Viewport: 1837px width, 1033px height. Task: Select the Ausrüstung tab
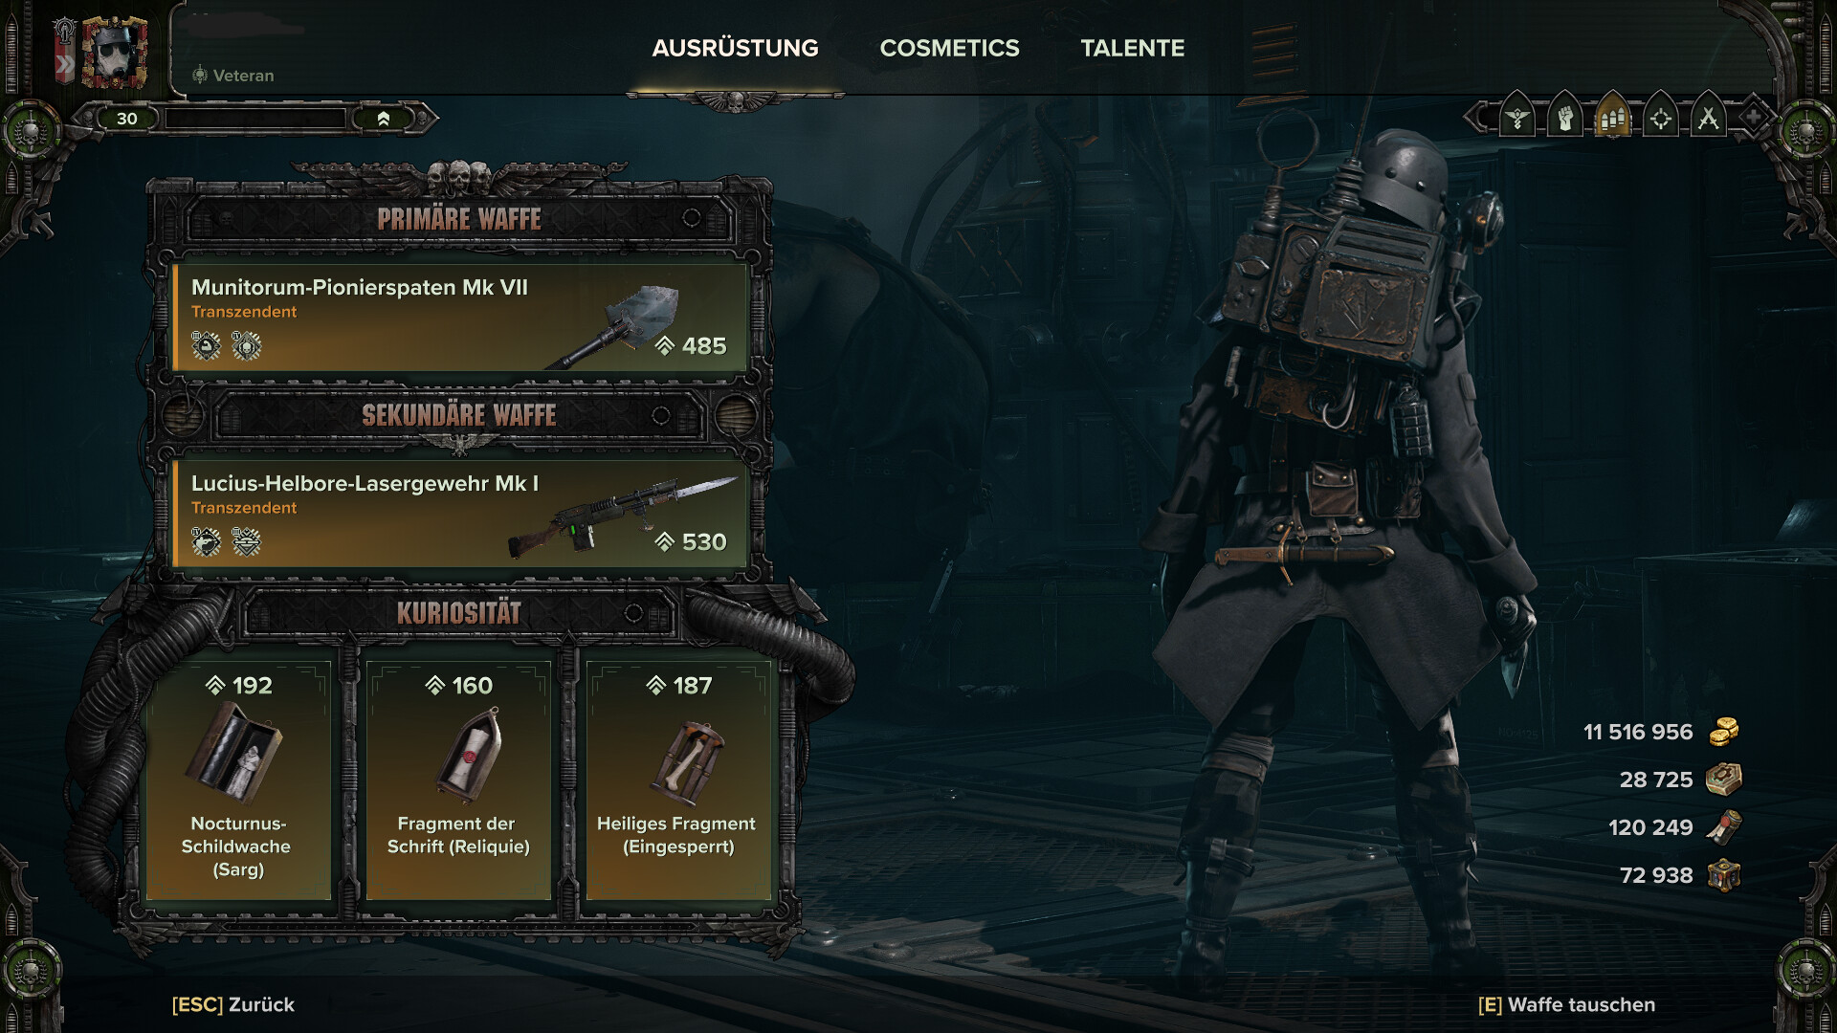735,48
